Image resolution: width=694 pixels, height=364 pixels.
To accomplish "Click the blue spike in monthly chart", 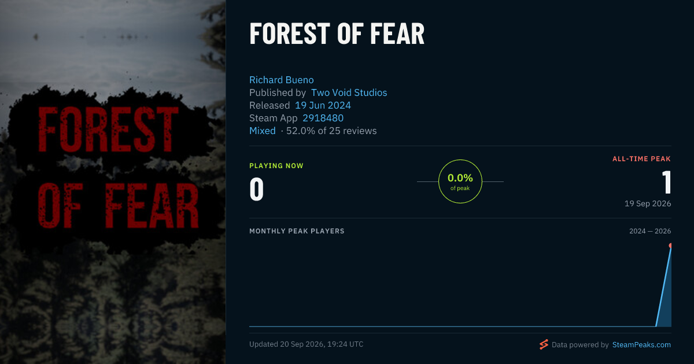I will (664, 287).
